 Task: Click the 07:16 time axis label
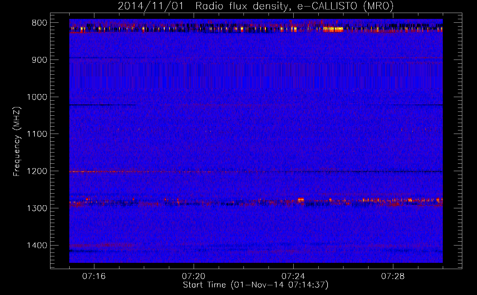tap(94, 276)
